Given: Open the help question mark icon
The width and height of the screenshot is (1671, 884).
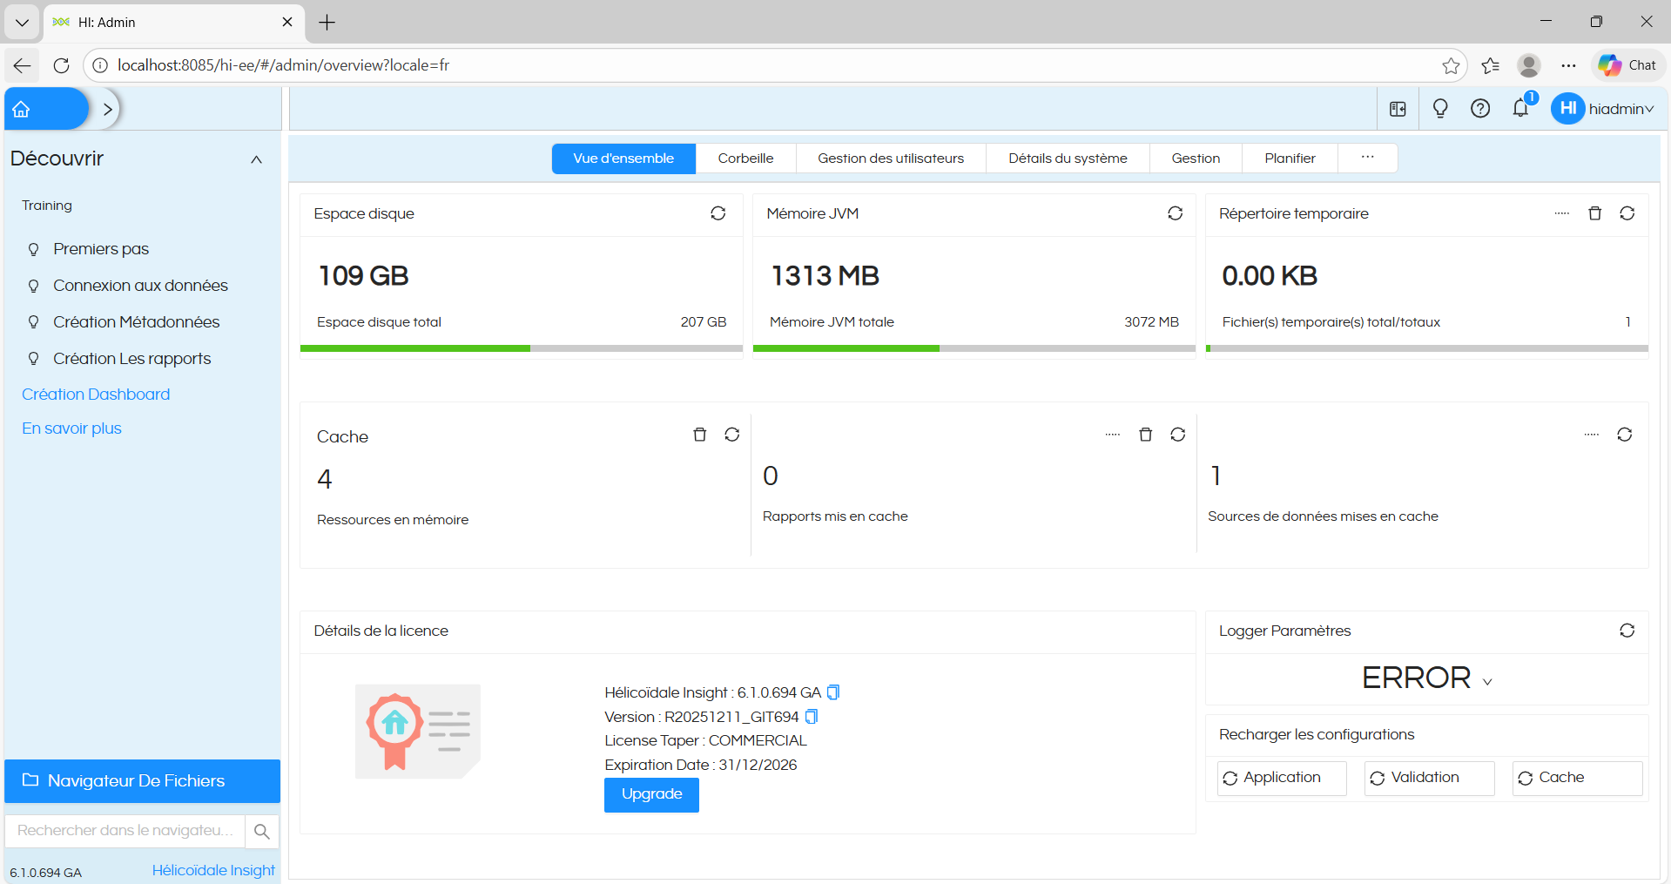Looking at the screenshot, I should (1479, 109).
